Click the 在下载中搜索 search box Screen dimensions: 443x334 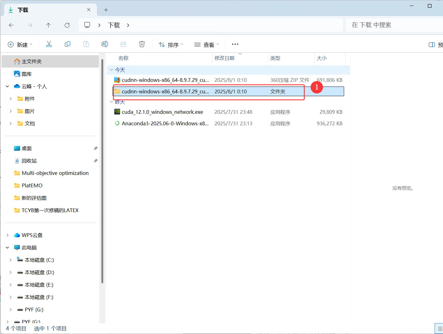[388, 25]
